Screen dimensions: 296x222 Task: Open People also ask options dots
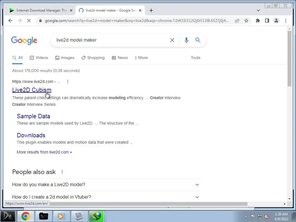[62, 172]
